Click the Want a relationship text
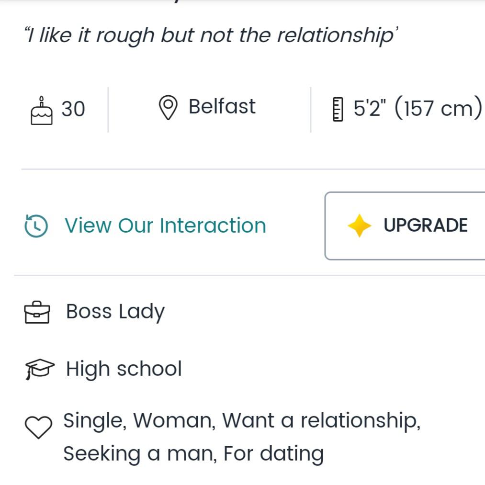Viewport: 485px width, 485px height. coord(321,421)
